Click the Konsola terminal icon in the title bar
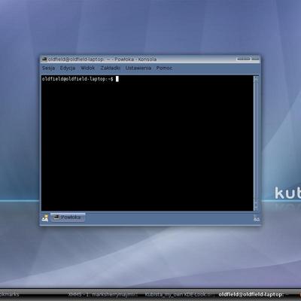 pyautogui.click(x=44, y=59)
